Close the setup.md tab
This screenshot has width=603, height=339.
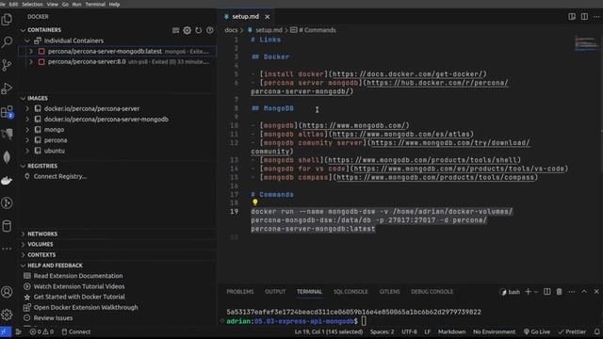[x=268, y=17]
